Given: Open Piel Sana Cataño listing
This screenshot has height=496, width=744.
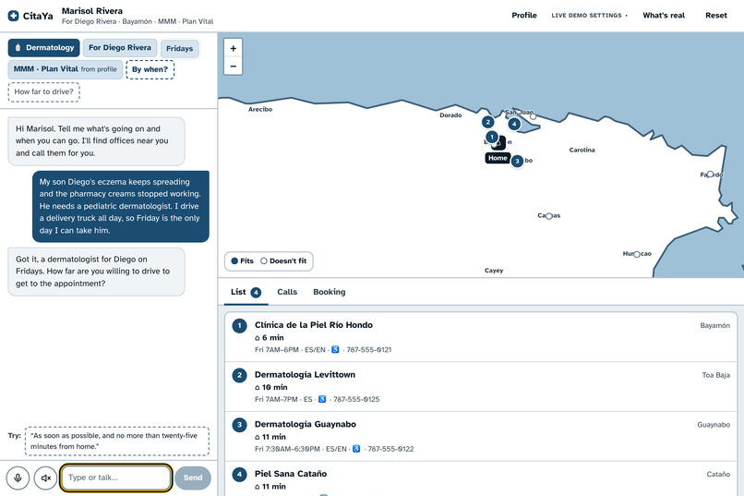Looking at the screenshot, I should [x=481, y=479].
